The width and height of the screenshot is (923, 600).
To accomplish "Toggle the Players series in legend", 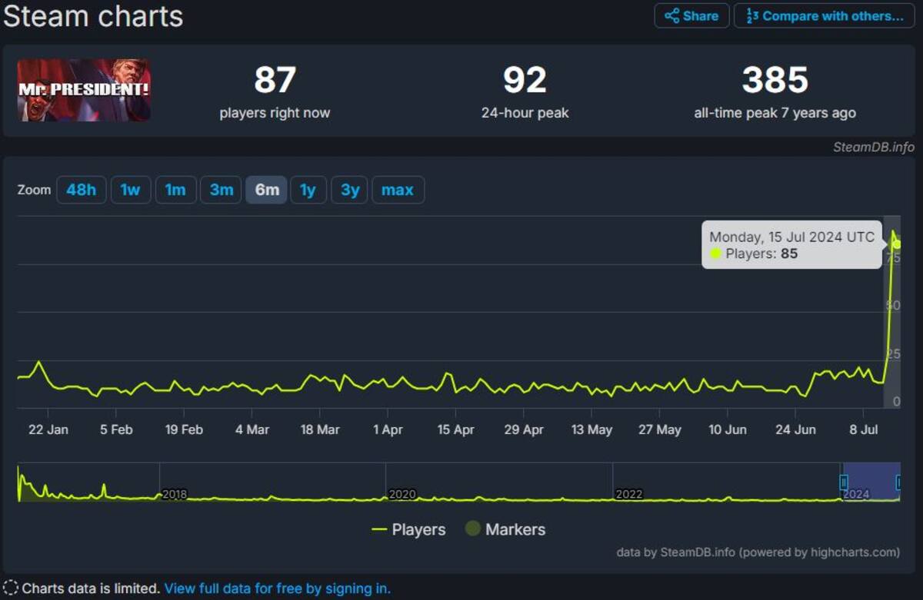I will pos(408,529).
